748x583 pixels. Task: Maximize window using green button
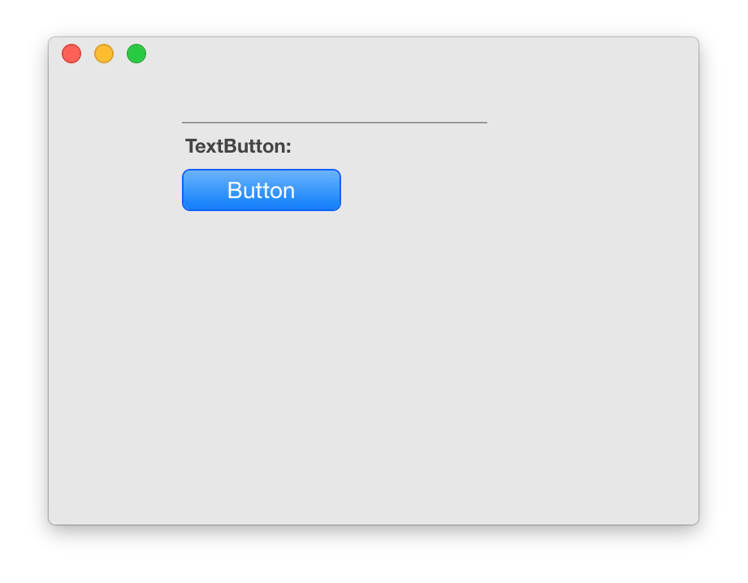pyautogui.click(x=136, y=54)
